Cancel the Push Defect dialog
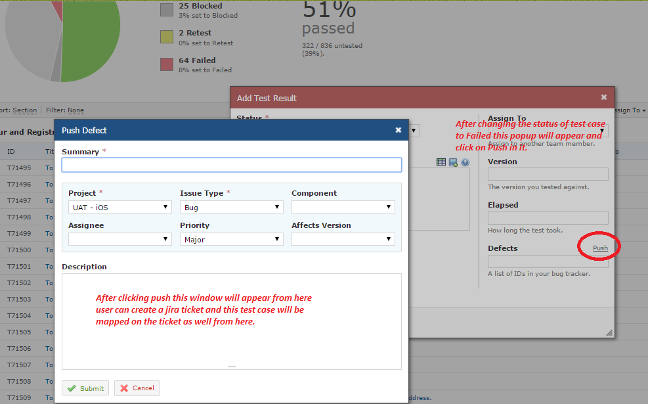 137,388
